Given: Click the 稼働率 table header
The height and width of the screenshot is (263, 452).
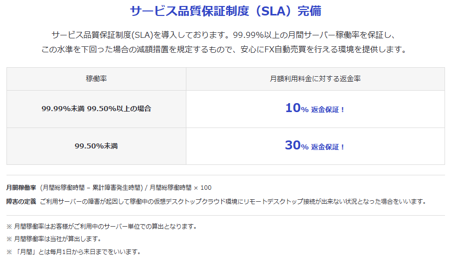Looking at the screenshot, I should [x=96, y=79].
